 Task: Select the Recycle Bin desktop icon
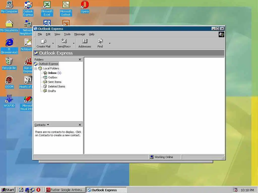[x=9, y=64]
